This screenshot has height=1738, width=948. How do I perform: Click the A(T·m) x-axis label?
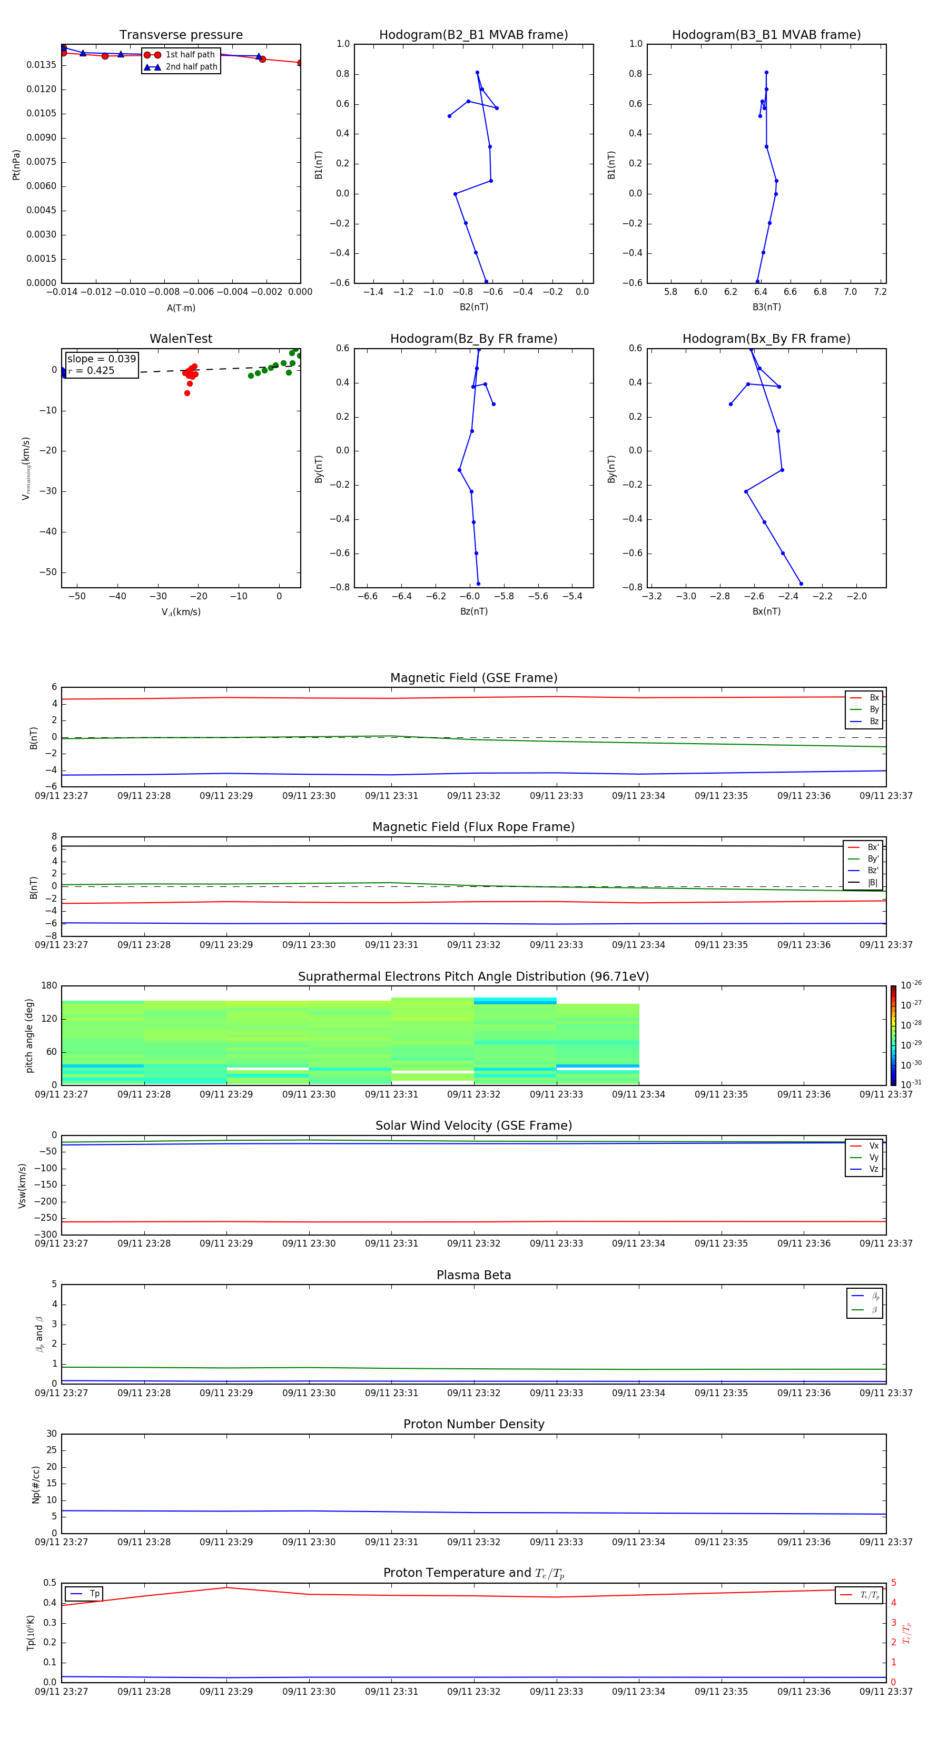tap(181, 308)
